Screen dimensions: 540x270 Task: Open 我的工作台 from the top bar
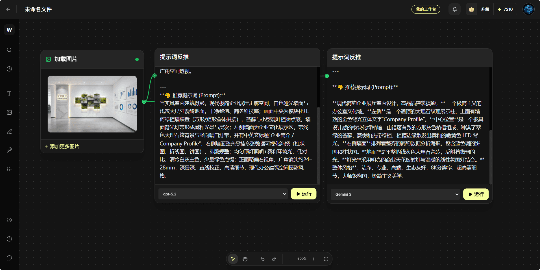point(426,9)
